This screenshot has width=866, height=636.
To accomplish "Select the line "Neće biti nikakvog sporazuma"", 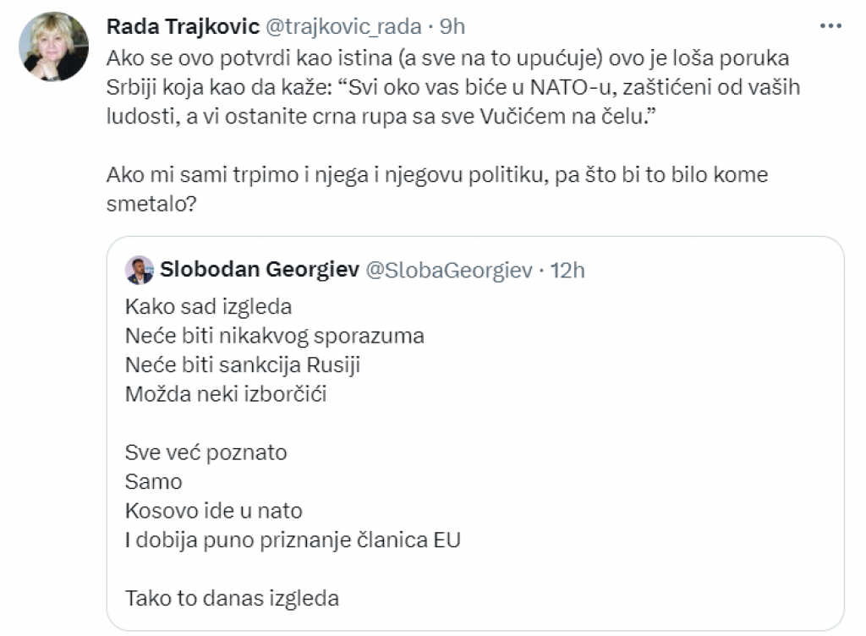I will click(x=274, y=336).
